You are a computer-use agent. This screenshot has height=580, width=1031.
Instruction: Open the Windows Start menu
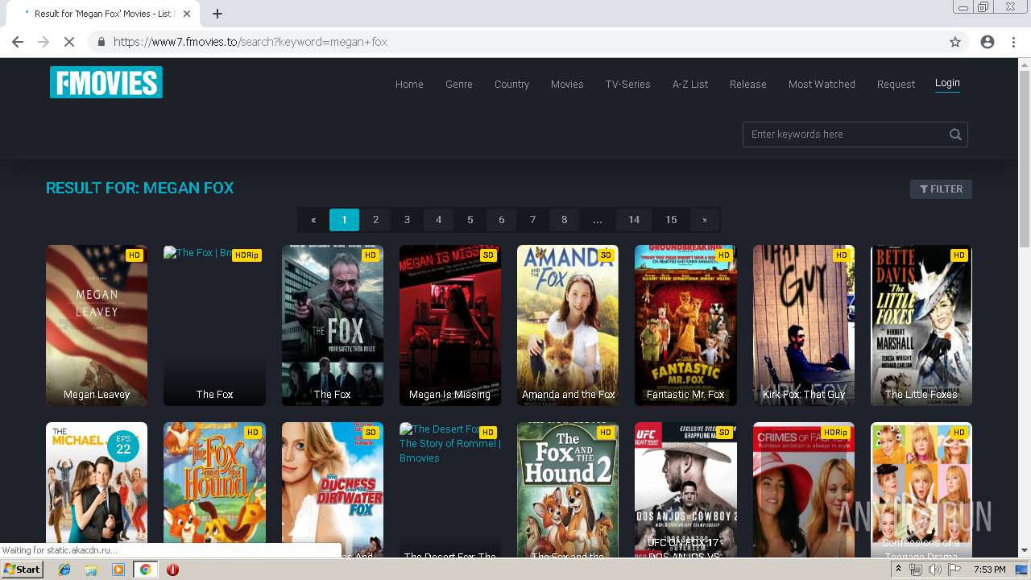coord(23,570)
